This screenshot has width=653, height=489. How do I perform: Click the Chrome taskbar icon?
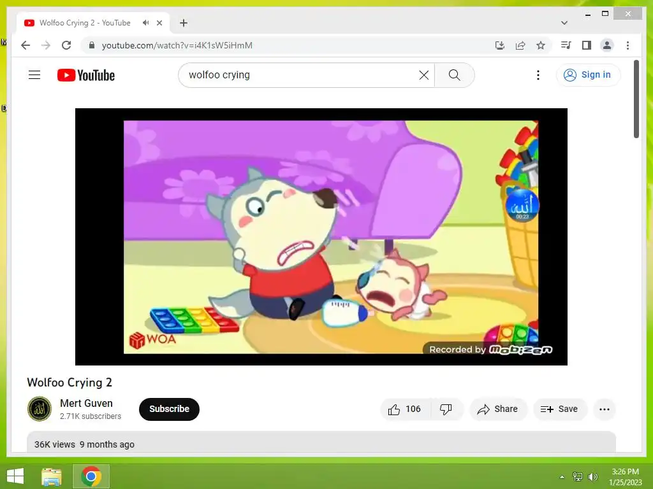tap(91, 476)
